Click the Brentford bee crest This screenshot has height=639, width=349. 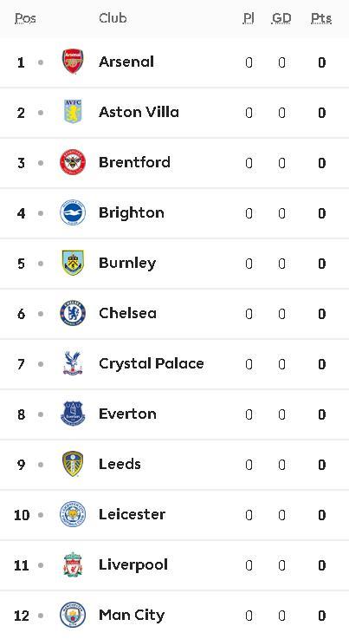pos(73,162)
